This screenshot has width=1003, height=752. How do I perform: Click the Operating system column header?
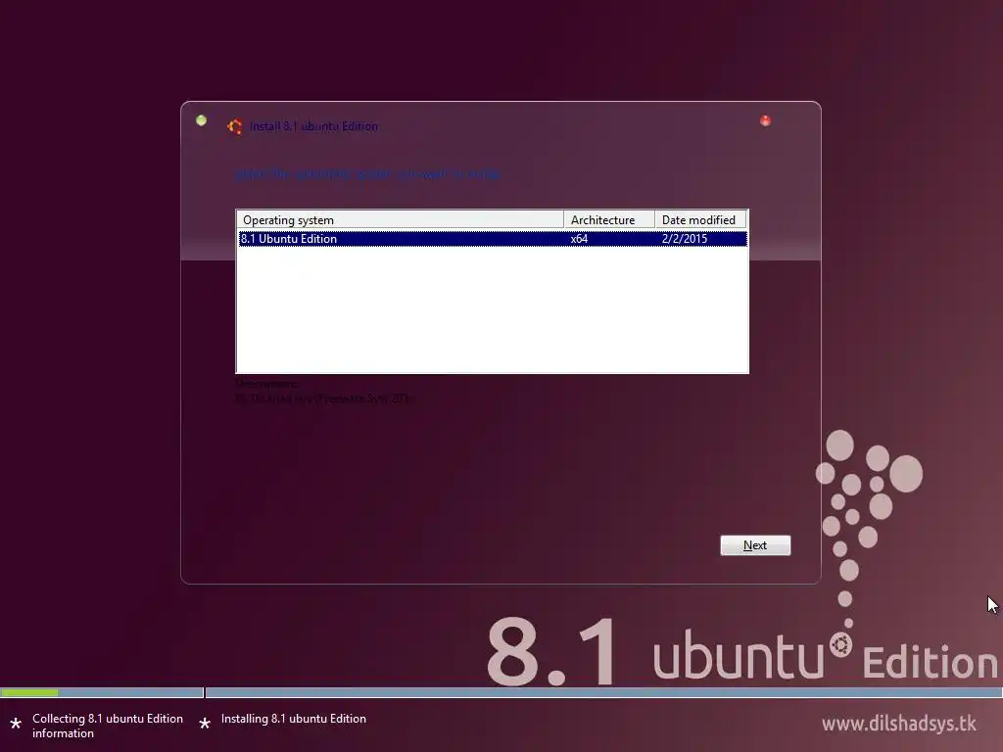401,220
